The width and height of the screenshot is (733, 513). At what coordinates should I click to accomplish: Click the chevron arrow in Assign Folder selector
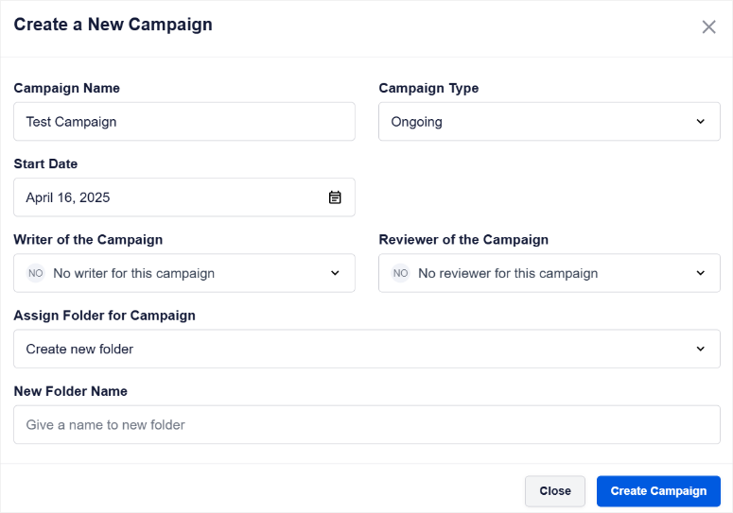(x=700, y=349)
